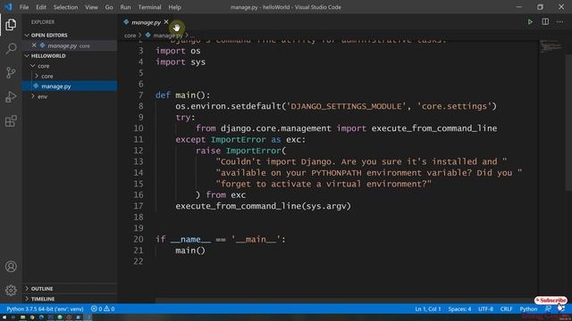Expand the Timeline section
This screenshot has width=572, height=321.
[x=70, y=299]
